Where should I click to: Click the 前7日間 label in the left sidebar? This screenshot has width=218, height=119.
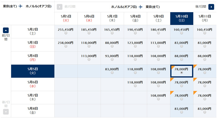(6, 37)
